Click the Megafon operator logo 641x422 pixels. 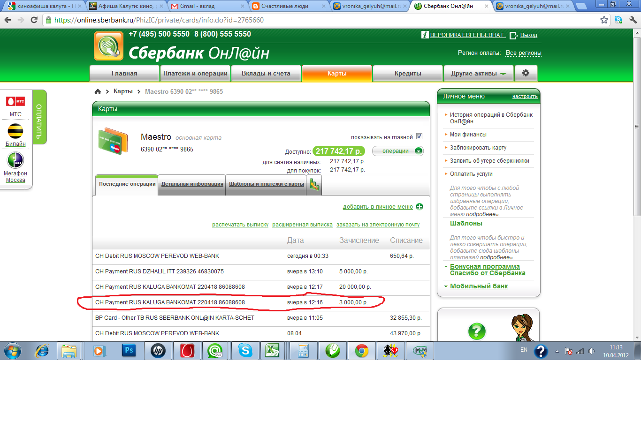pyautogui.click(x=15, y=160)
